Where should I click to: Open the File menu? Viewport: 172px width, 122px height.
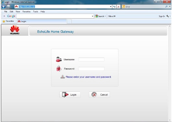[x=6, y=12]
